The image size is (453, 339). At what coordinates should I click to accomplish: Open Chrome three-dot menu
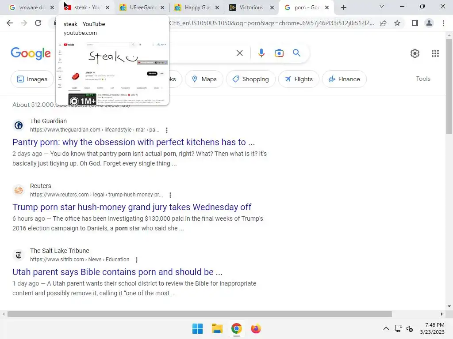(443, 23)
